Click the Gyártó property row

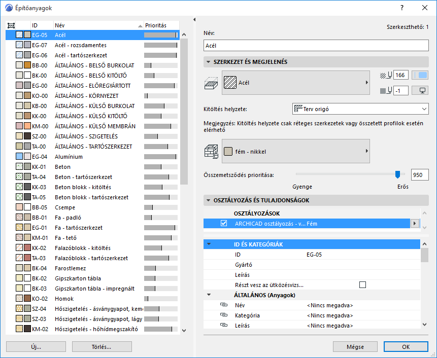point(312,265)
